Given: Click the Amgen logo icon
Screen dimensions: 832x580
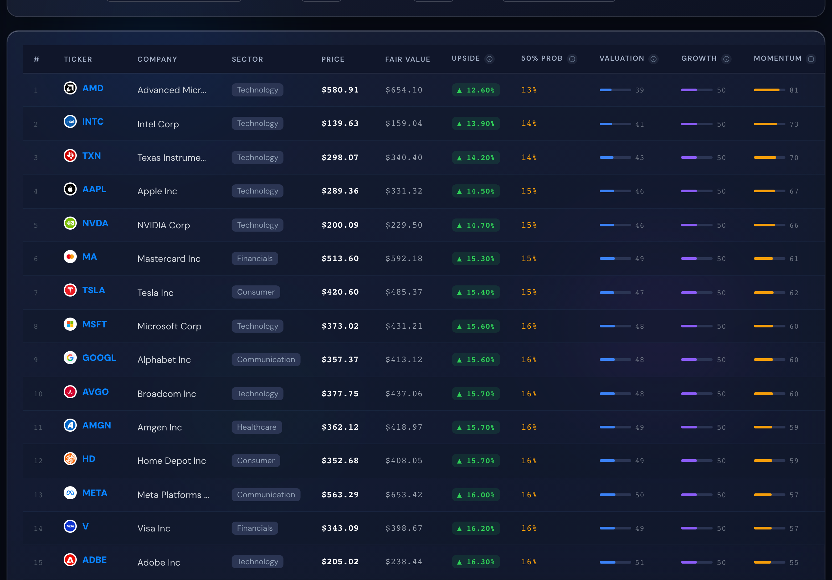Looking at the screenshot, I should pos(70,425).
